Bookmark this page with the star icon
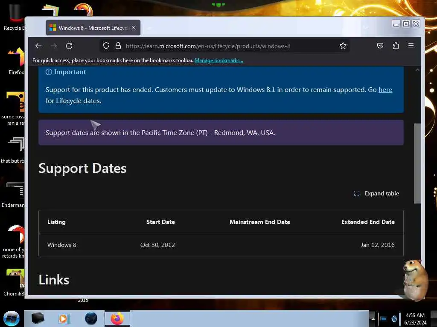 point(343,46)
